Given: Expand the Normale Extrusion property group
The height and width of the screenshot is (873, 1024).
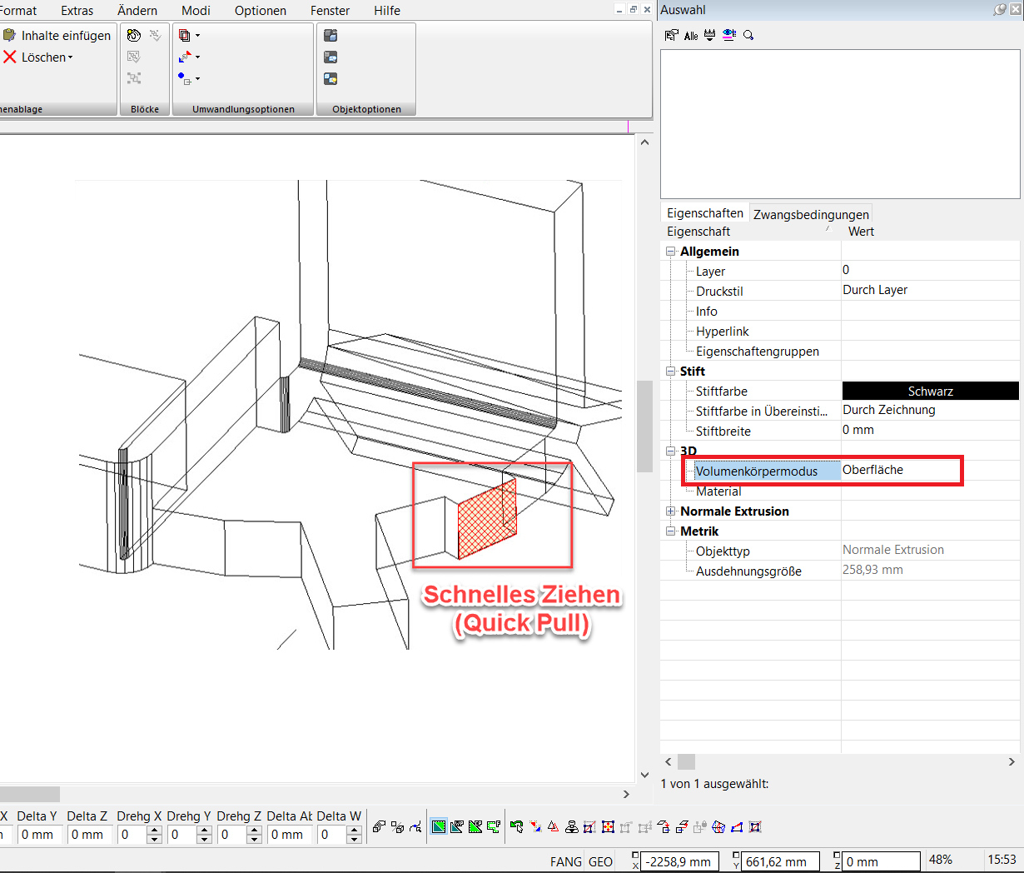Looking at the screenshot, I should pos(670,511).
